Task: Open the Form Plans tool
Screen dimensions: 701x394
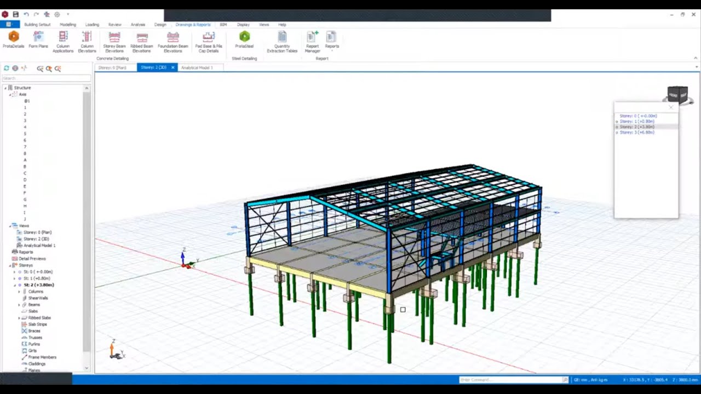Action: click(x=38, y=39)
